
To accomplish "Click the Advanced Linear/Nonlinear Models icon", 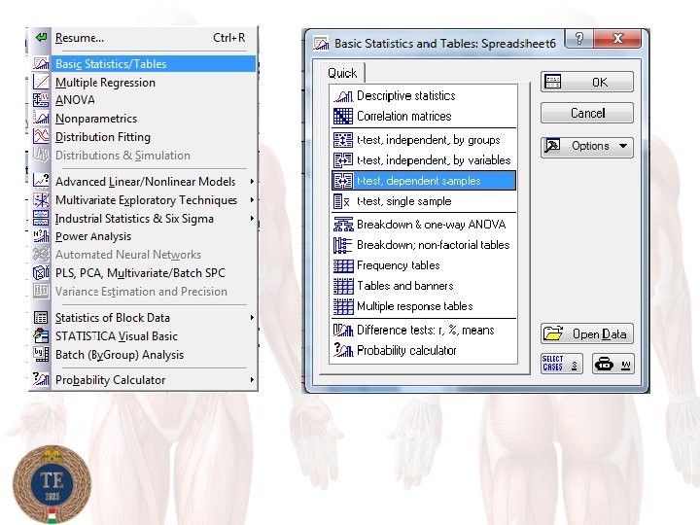I will (41, 181).
